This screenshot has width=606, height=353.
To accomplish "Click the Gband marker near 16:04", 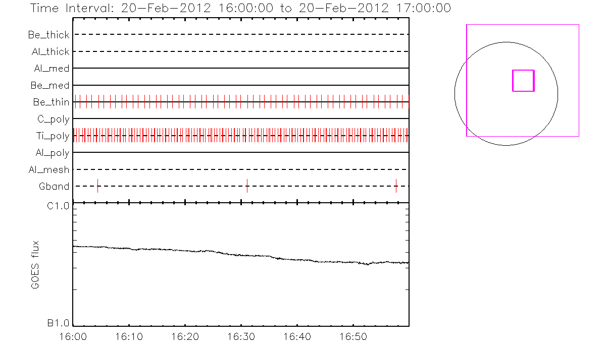I will click(x=97, y=186).
